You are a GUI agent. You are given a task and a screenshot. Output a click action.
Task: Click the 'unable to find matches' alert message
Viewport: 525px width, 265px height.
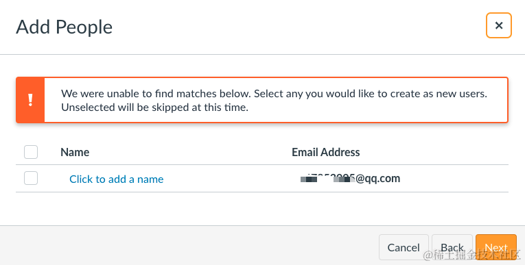tap(274, 100)
